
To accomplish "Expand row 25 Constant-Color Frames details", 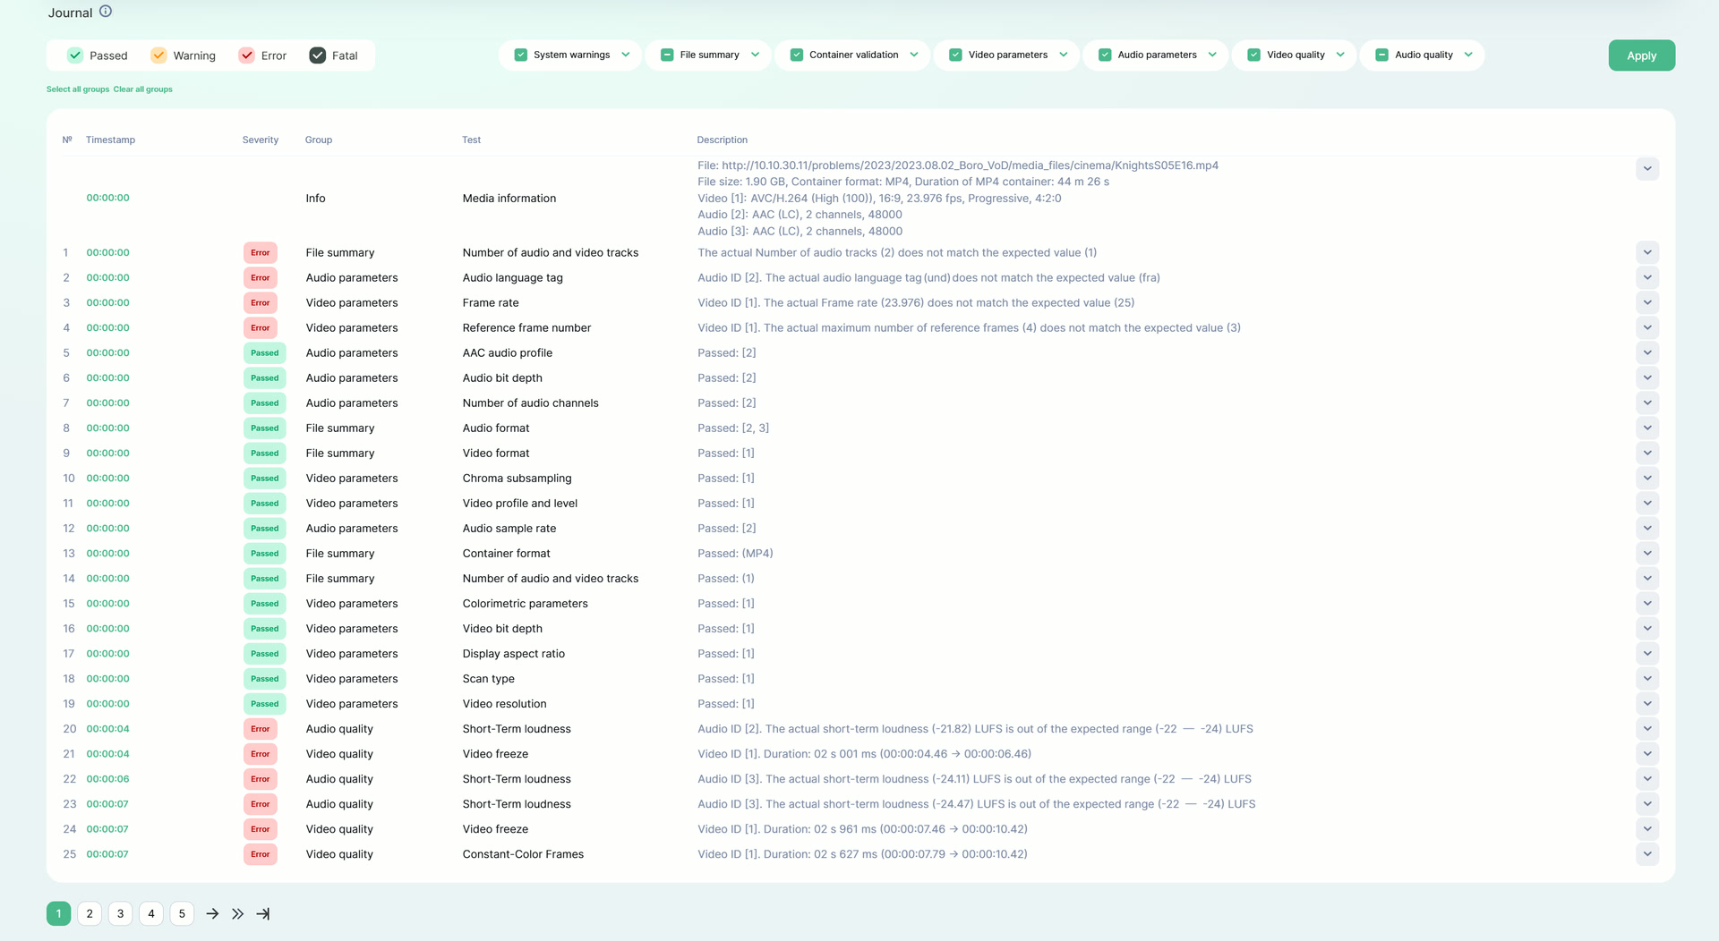I will tap(1646, 854).
